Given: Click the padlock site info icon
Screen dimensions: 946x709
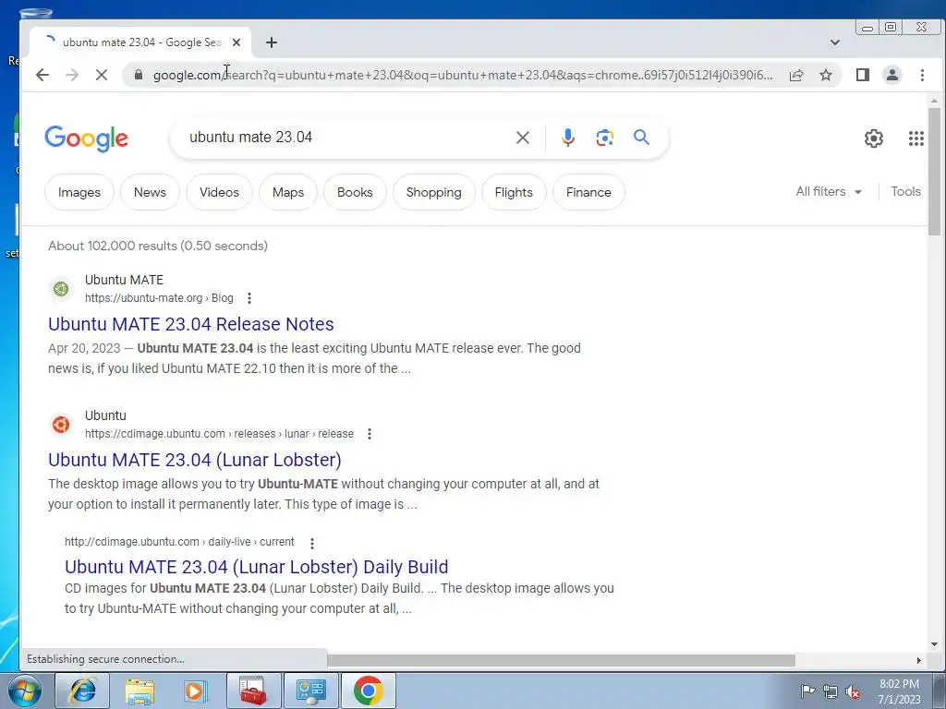Looking at the screenshot, I should pyautogui.click(x=139, y=75).
